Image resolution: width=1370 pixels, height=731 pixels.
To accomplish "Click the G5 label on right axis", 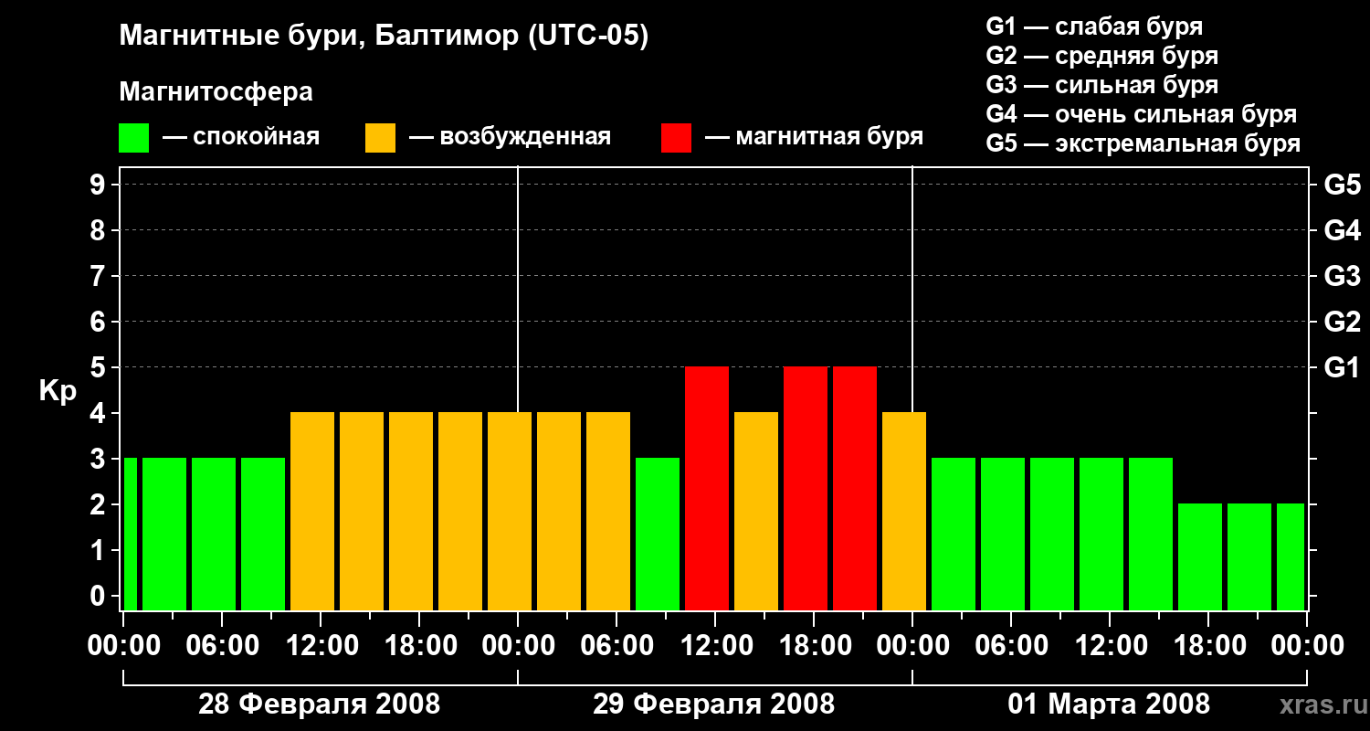I will 1341,185.
